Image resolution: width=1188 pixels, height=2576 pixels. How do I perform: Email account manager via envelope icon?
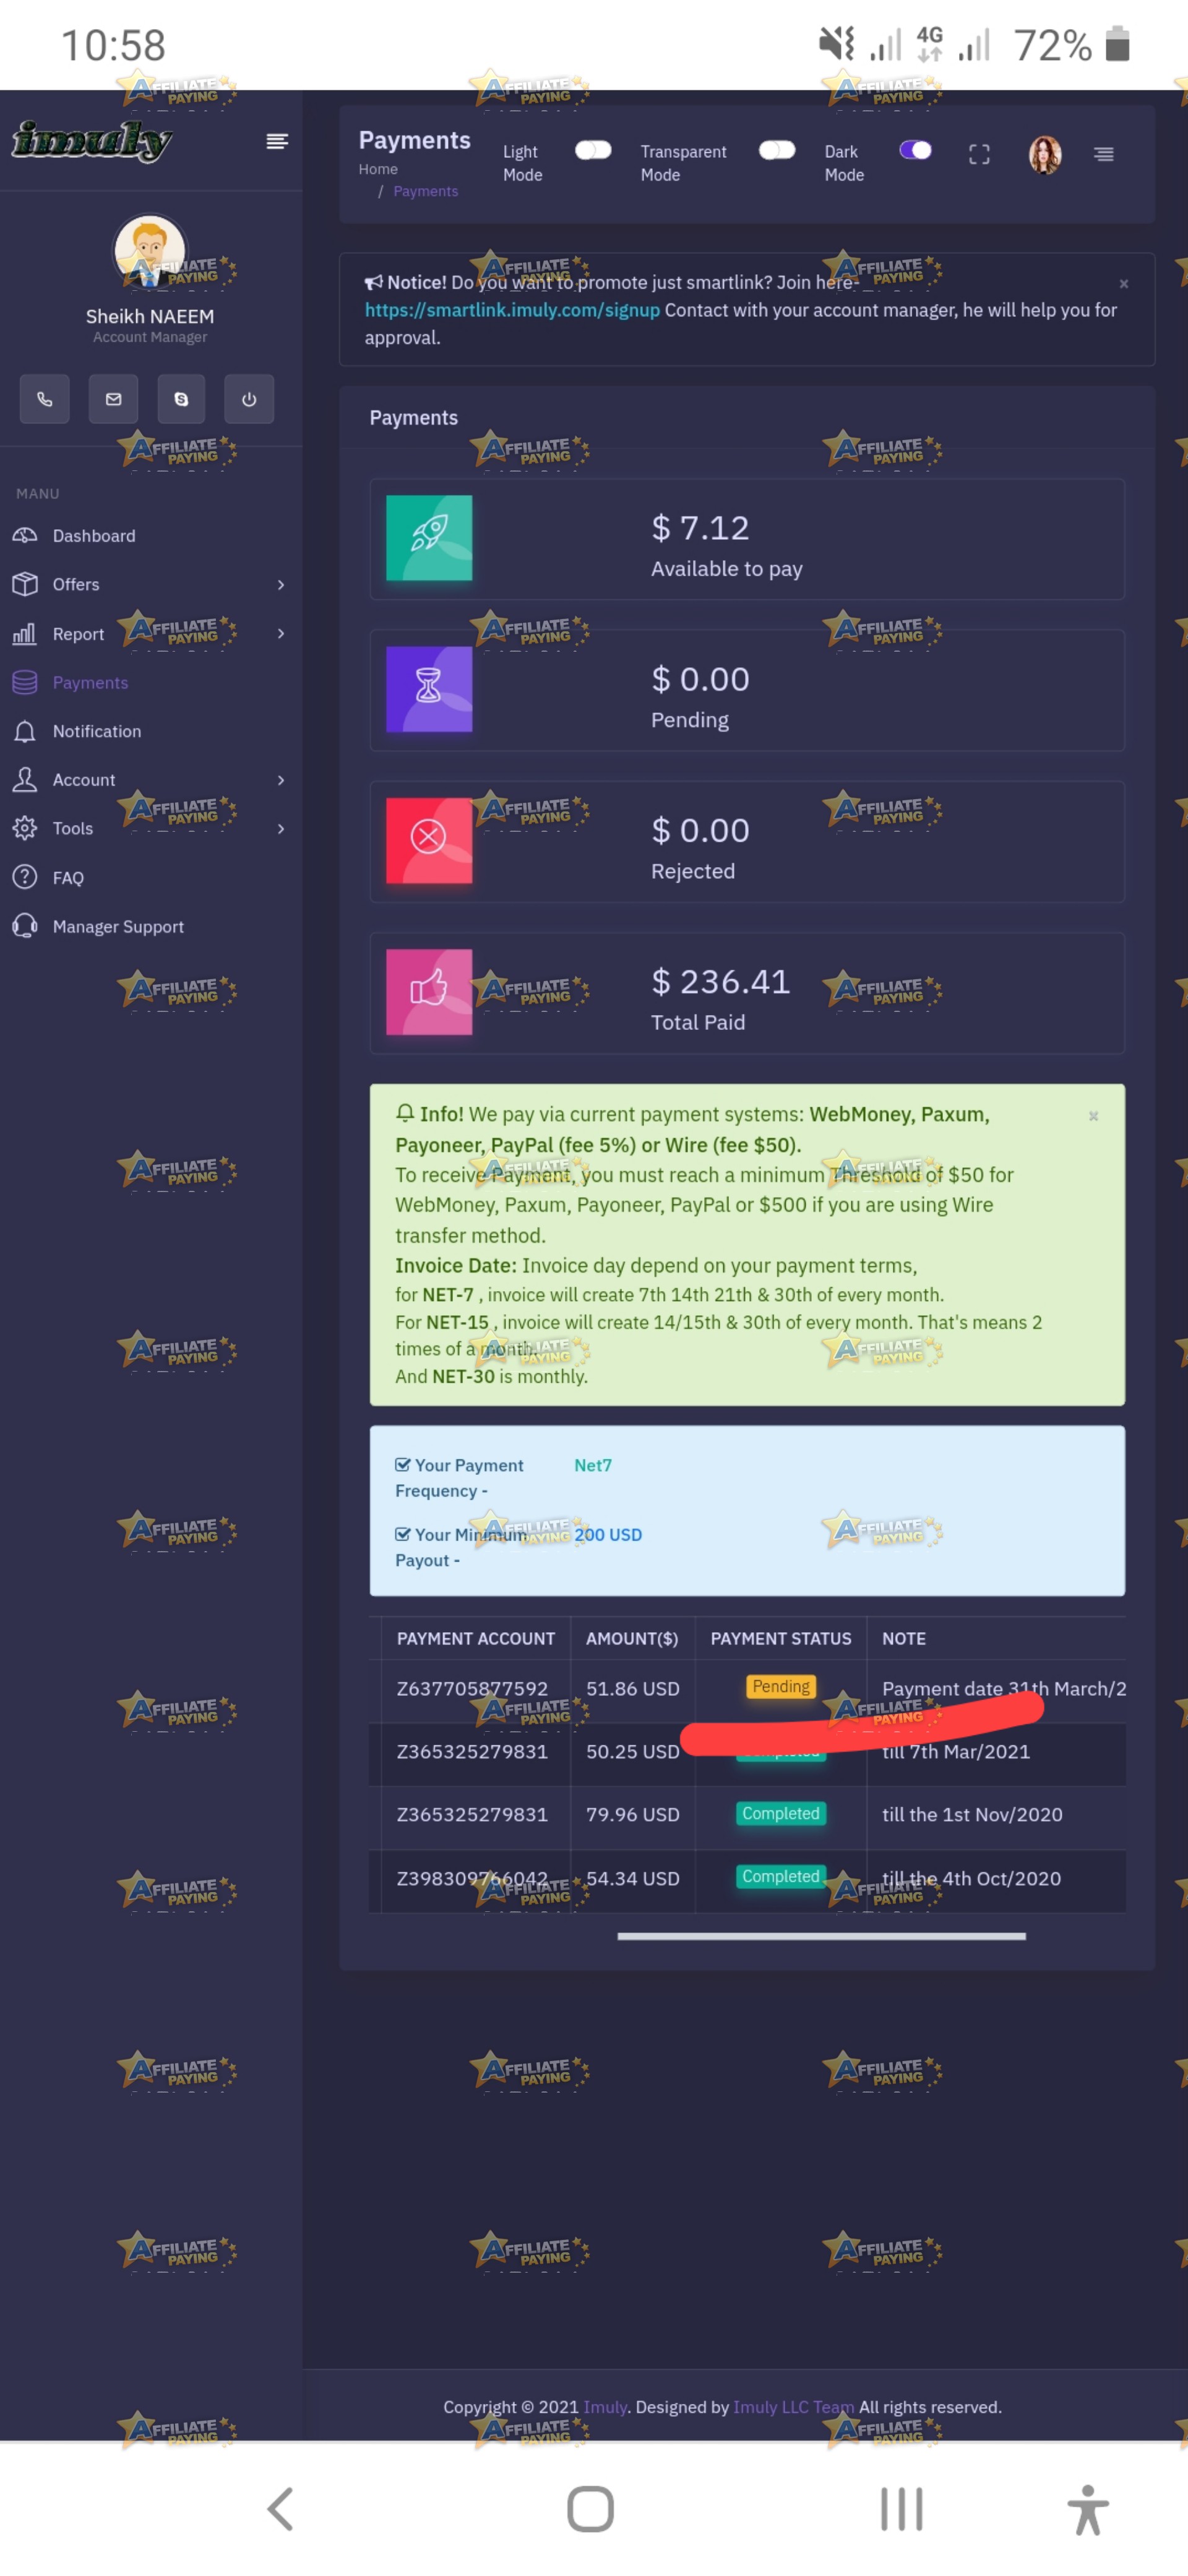pyautogui.click(x=113, y=399)
